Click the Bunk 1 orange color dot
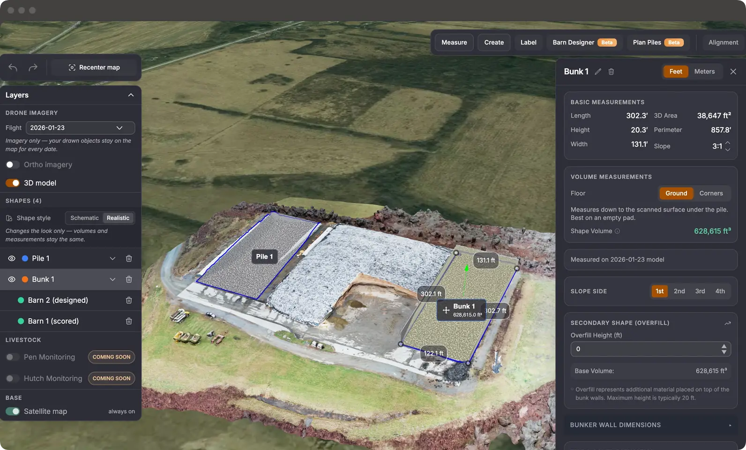 (x=25, y=279)
